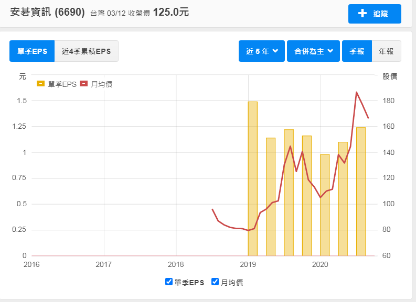This screenshot has width=416, height=302.
Task: Open the 近 5 年 time range dropdown
Action: [262, 51]
